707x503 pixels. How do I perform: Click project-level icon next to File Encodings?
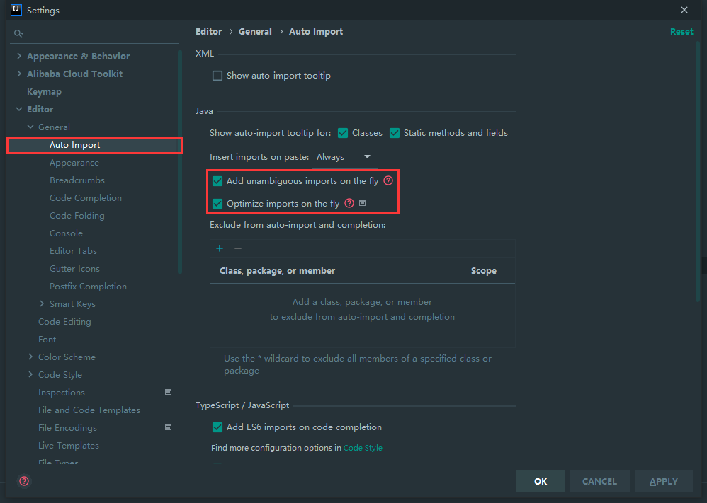(169, 427)
